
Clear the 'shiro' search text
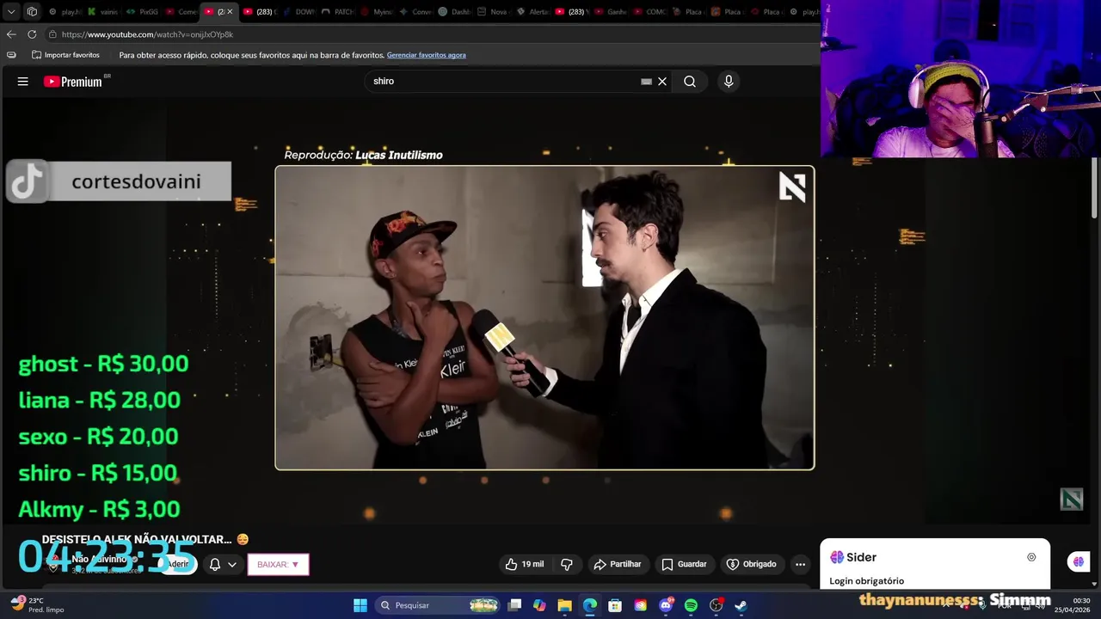[x=662, y=82]
